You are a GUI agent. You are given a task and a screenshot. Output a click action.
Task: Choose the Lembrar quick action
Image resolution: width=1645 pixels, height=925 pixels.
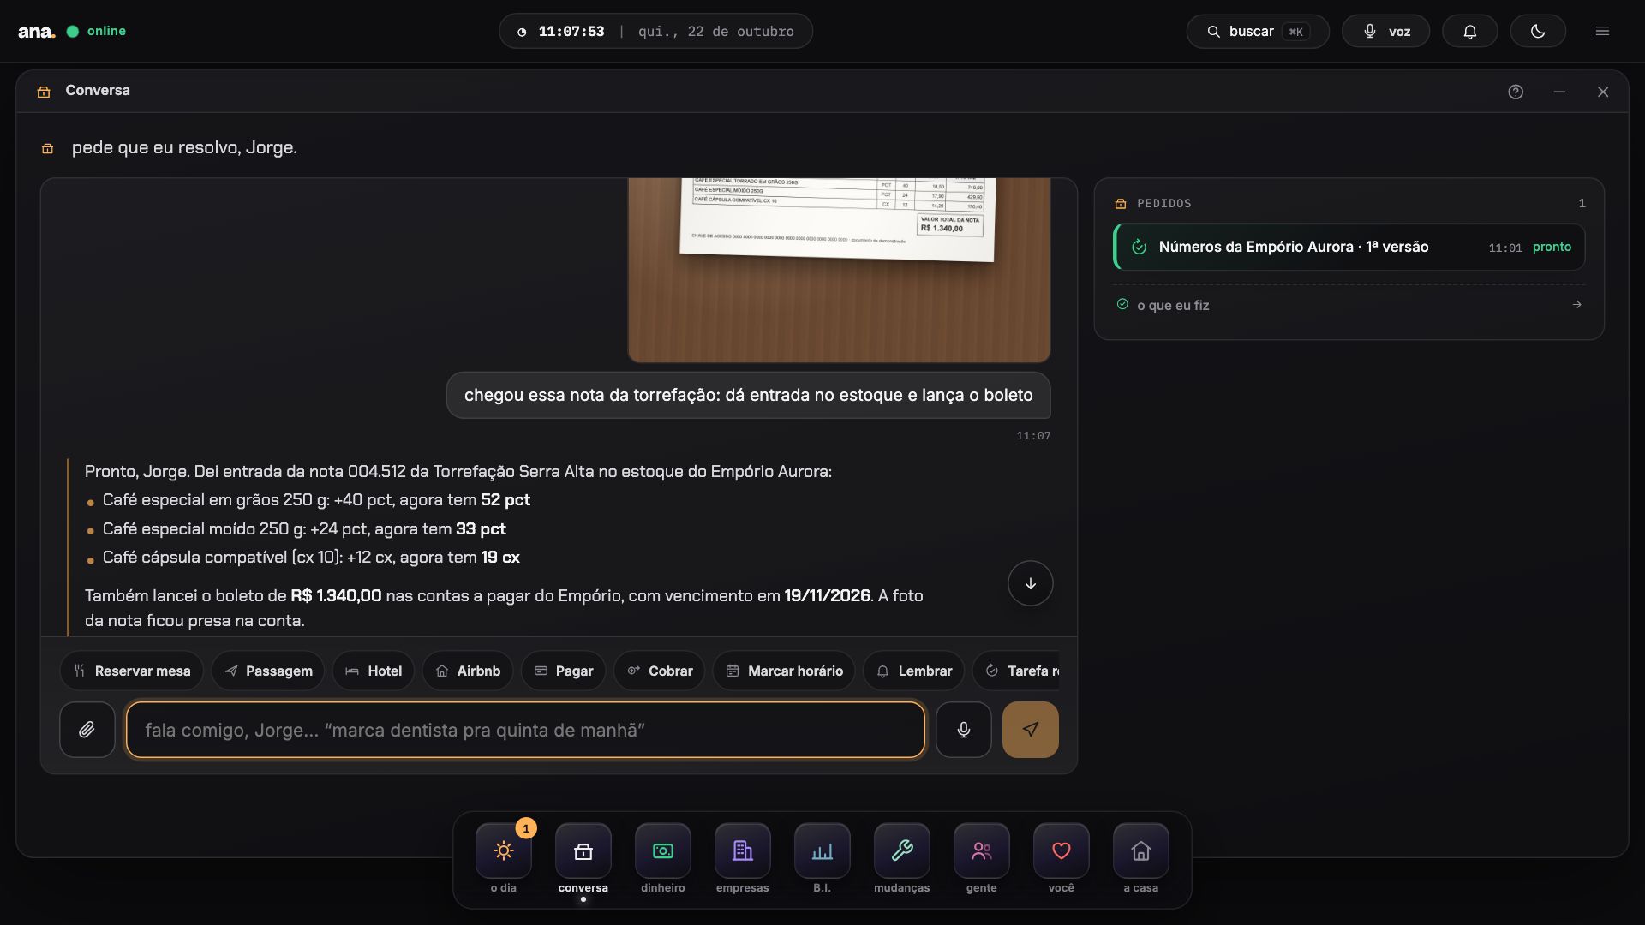tap(914, 671)
